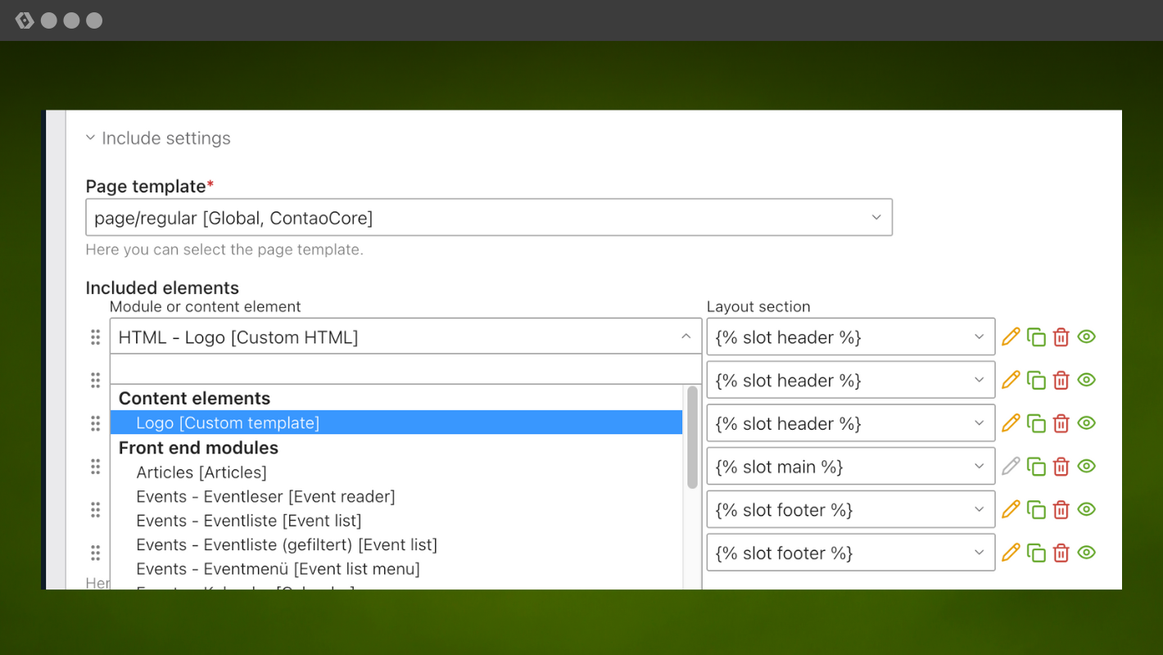Image resolution: width=1163 pixels, height=655 pixels.
Task: Click the module search input field
Action: 405,369
